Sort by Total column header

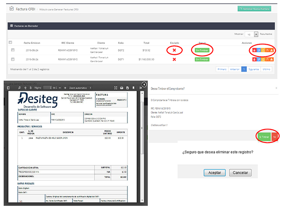click(x=146, y=43)
